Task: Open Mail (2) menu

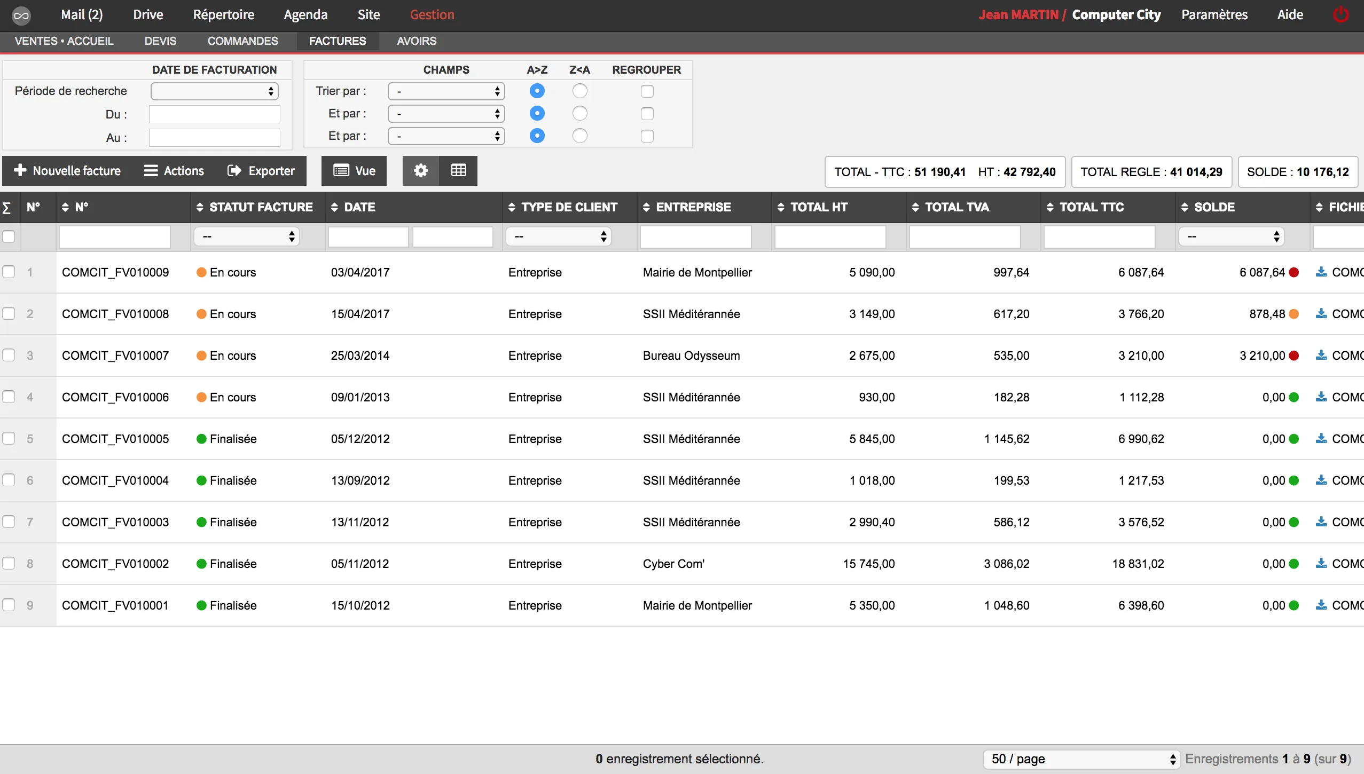Action: pos(82,15)
